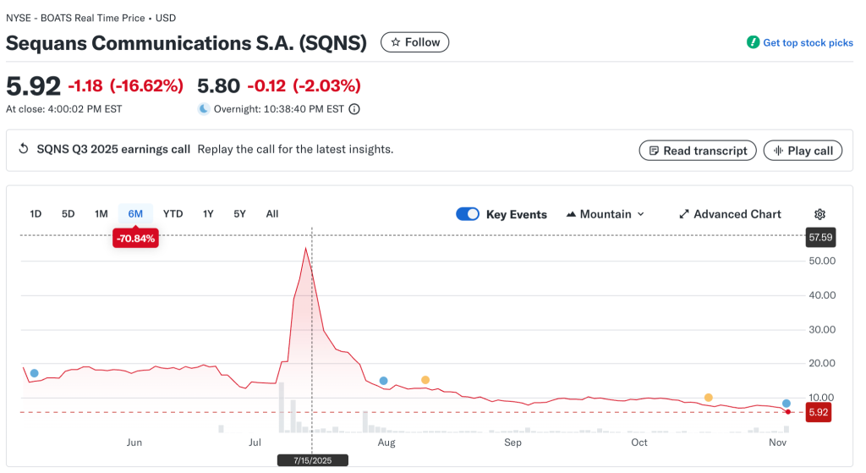
Task: Open chart settings gear icon
Action: (x=819, y=215)
